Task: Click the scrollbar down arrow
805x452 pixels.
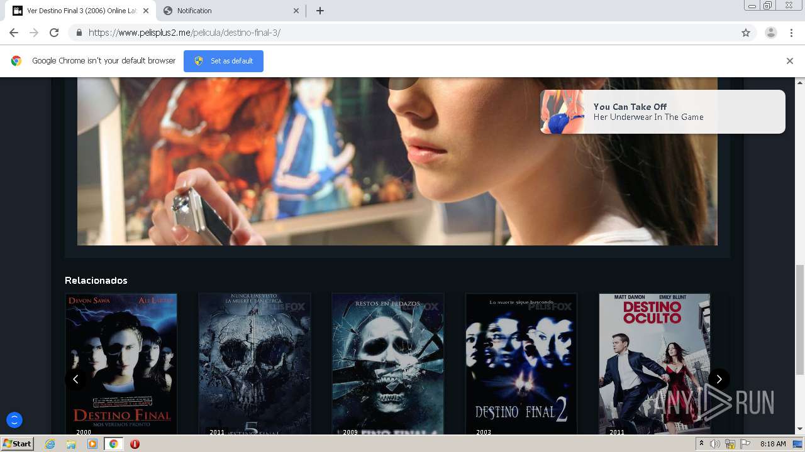Action: click(800, 429)
